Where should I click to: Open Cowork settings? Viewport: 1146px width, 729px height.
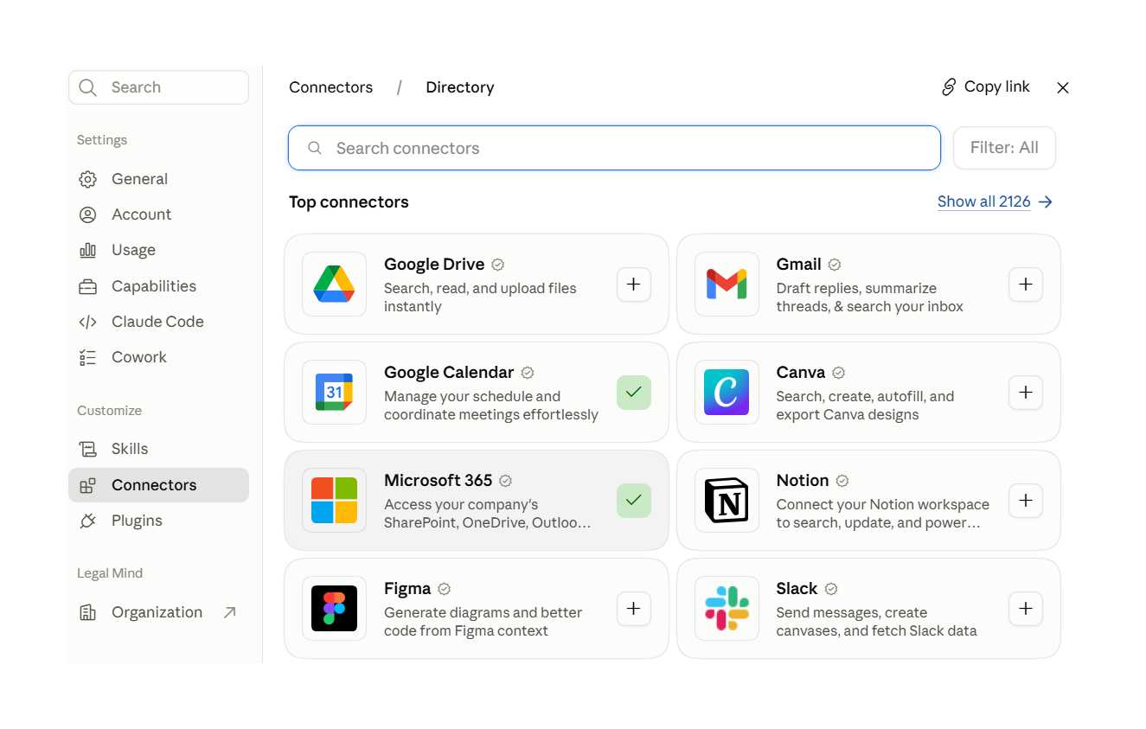point(158,357)
